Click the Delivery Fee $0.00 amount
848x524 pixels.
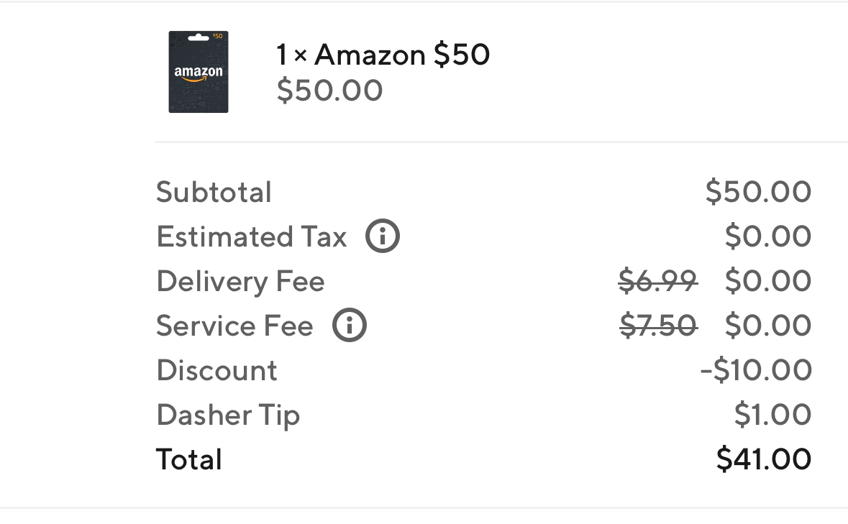[768, 281]
